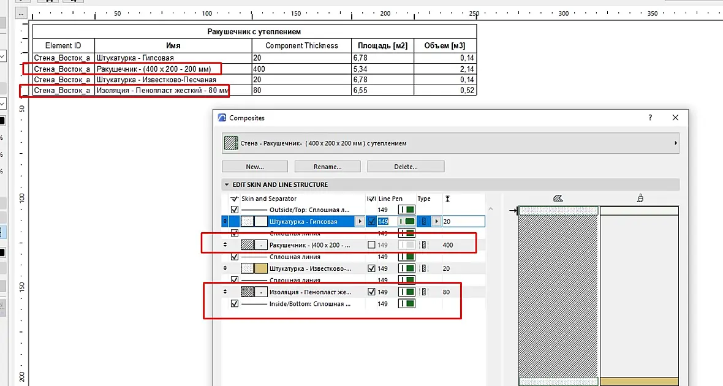Open pen swatch in Изоляция - Пенопласт row

click(407, 292)
